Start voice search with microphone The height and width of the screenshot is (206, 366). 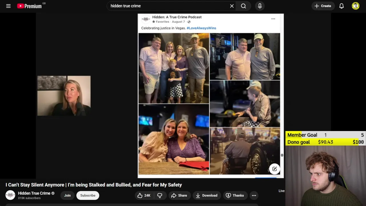pyautogui.click(x=260, y=6)
